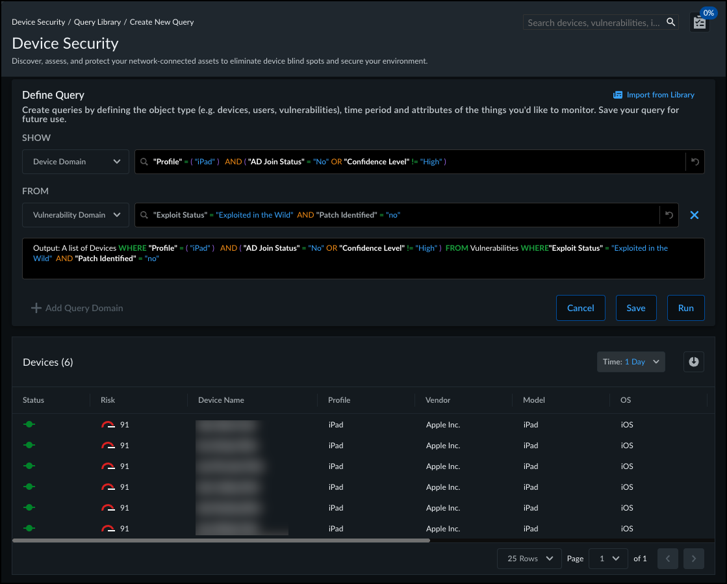This screenshot has width=727, height=584.
Task: Click the horizontal scrollbar under the devices table
Action: click(x=221, y=540)
